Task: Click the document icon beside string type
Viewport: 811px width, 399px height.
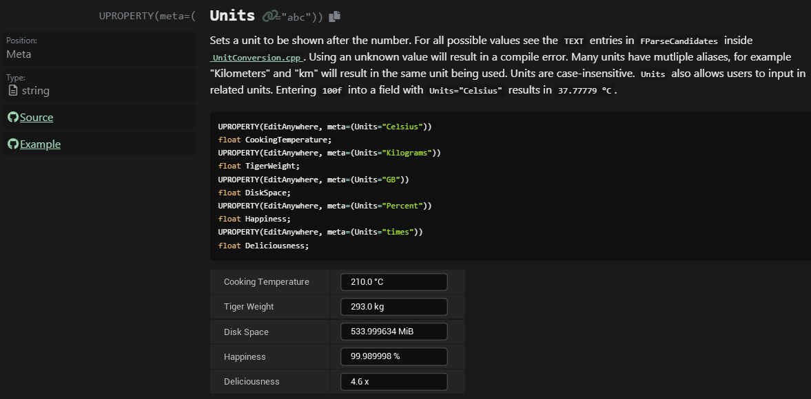Action: click(13, 91)
